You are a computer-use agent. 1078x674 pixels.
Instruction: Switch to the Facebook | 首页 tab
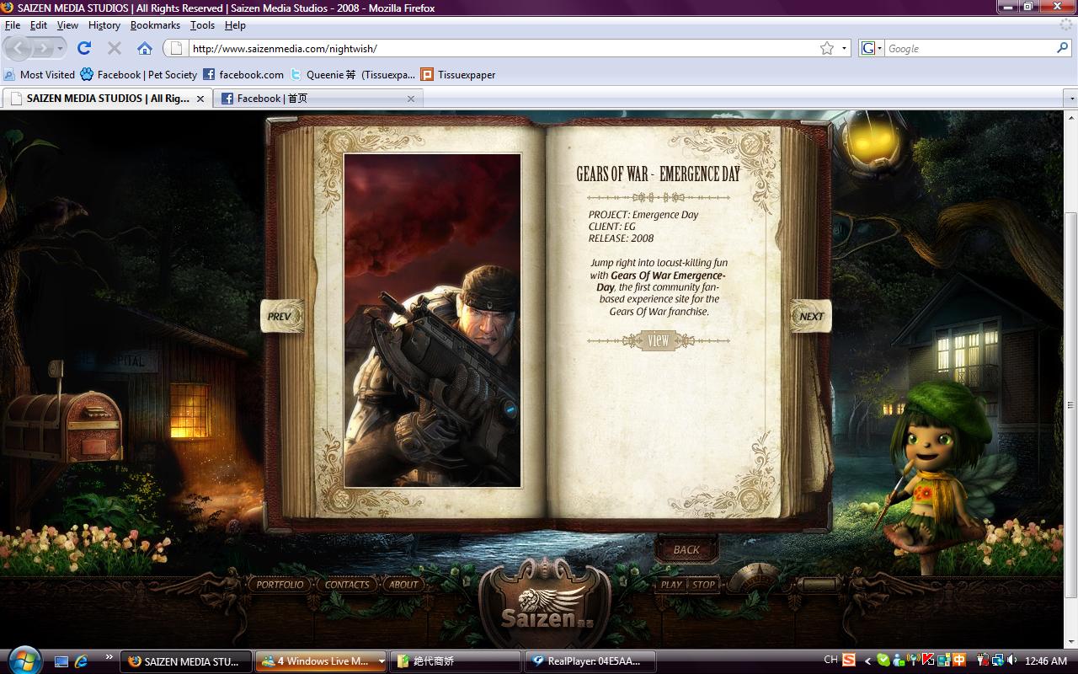pyautogui.click(x=318, y=99)
